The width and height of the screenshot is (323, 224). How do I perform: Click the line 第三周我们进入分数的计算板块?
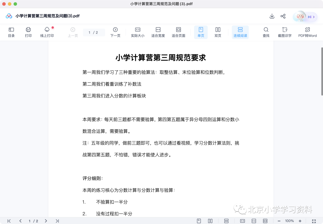click(x=114, y=96)
